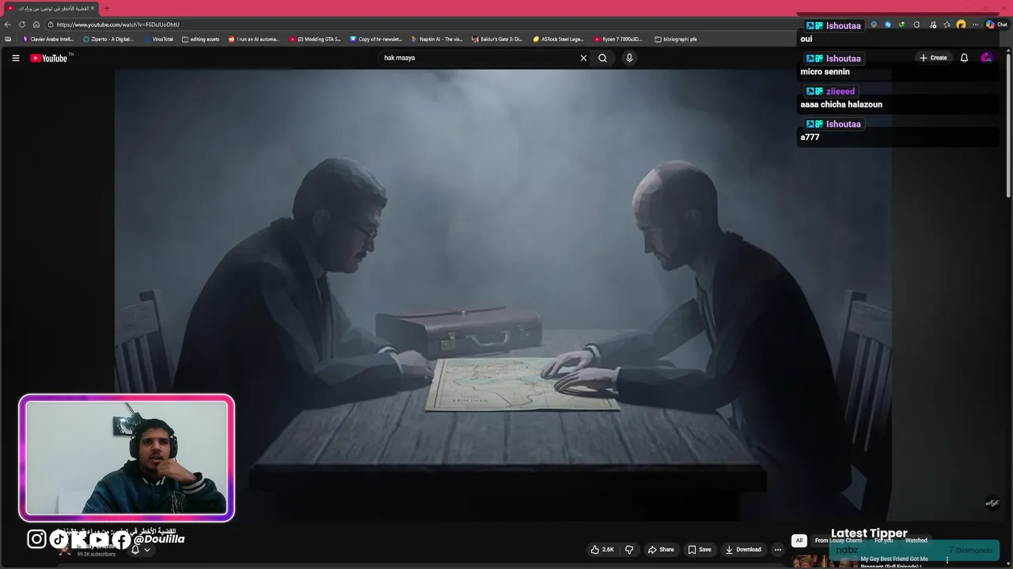Select the All filter chip
This screenshot has width=1013, height=569.
[x=799, y=541]
